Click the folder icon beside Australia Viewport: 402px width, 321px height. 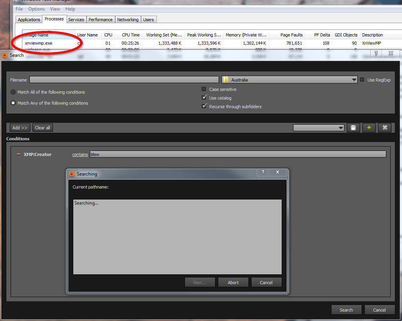[226, 80]
